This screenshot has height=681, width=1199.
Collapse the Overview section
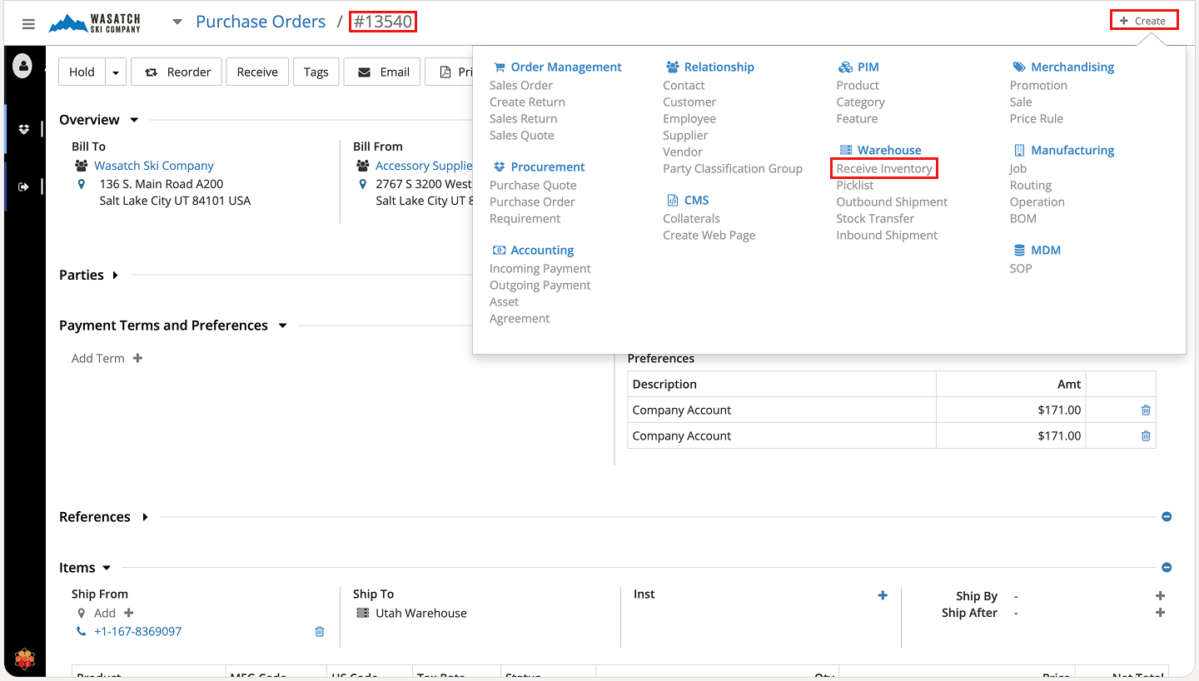point(134,120)
